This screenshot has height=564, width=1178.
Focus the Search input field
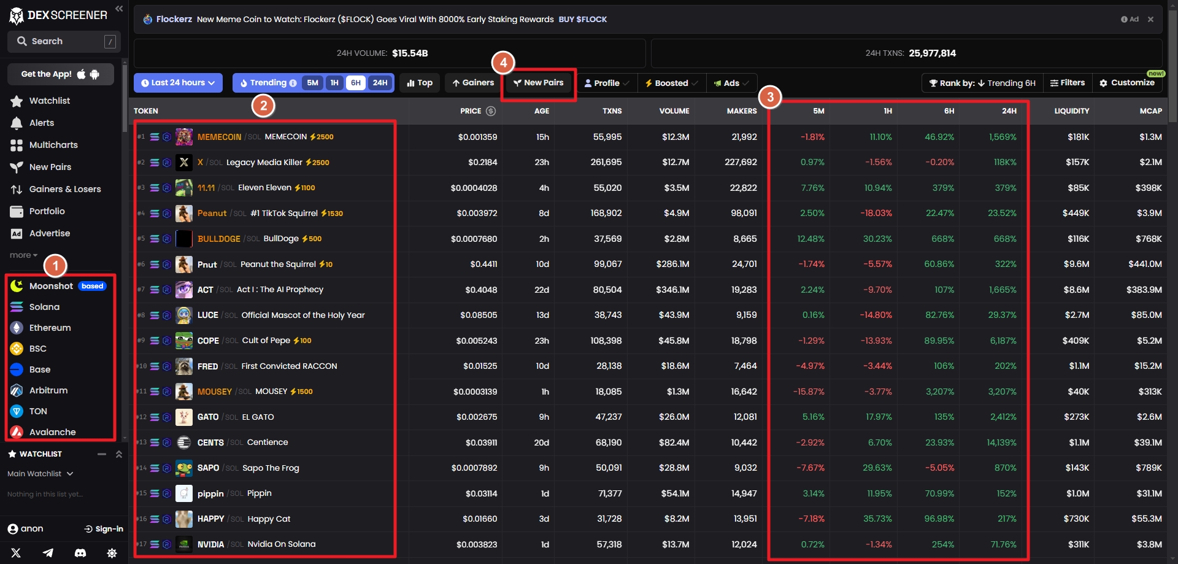(64, 42)
